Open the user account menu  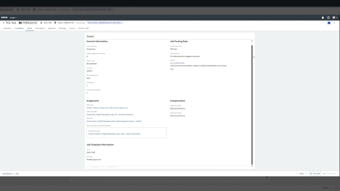point(335,18)
